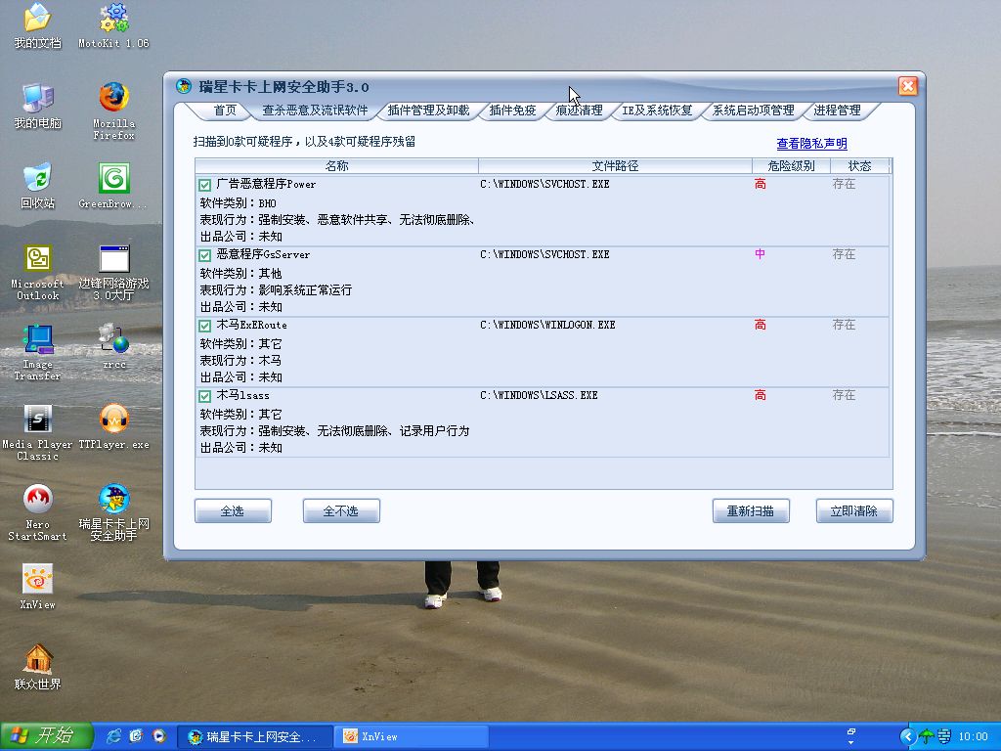Select path C:\WINDOWS\WINLOGON.EXE
The width and height of the screenshot is (1001, 751).
[x=547, y=325]
